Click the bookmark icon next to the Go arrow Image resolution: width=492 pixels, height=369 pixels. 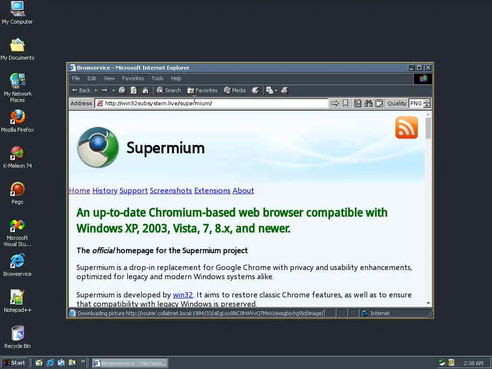click(345, 103)
